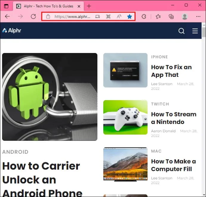Viewport: 206px width, 197px height.
Task: Click author Aaron Donald
Action: tap(163, 131)
